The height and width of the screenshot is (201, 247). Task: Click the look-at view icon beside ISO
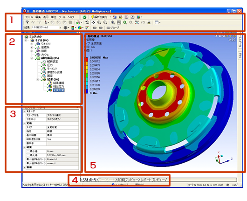pyautogui.click(x=143, y=22)
